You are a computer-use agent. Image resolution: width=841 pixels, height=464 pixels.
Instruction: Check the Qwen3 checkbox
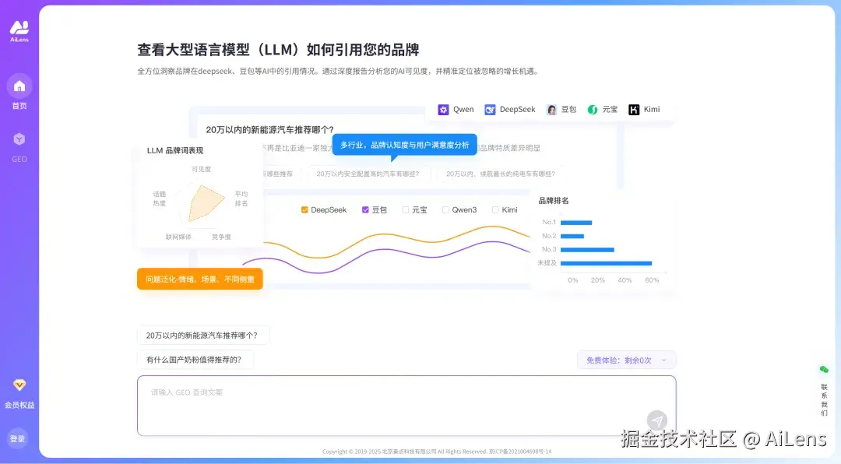[x=445, y=209]
